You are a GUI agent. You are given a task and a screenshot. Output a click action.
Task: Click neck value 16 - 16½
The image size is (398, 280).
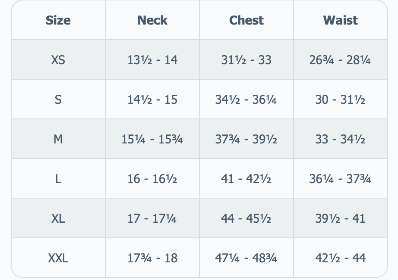152,179
